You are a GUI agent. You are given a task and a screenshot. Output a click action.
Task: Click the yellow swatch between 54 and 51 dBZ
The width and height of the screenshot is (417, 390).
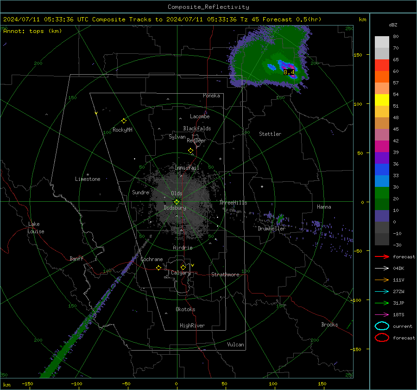coord(382,100)
